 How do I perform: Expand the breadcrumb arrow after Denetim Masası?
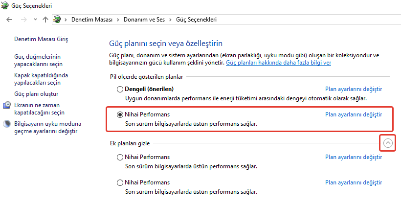point(116,20)
